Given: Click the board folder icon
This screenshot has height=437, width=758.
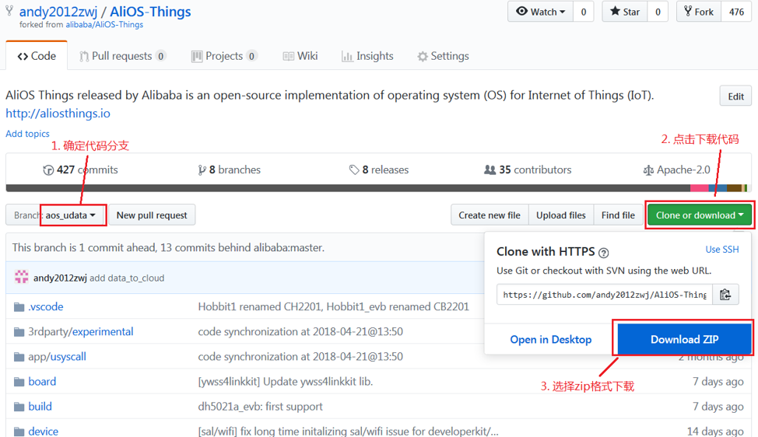Looking at the screenshot, I should point(19,382).
